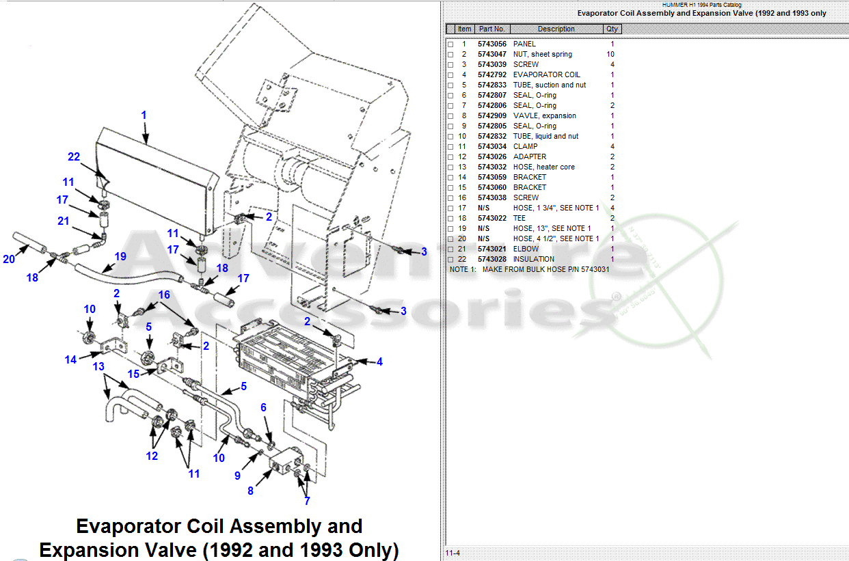Select the CLAMP item 11 checkbox
The width and height of the screenshot is (849, 561).
pos(450,147)
